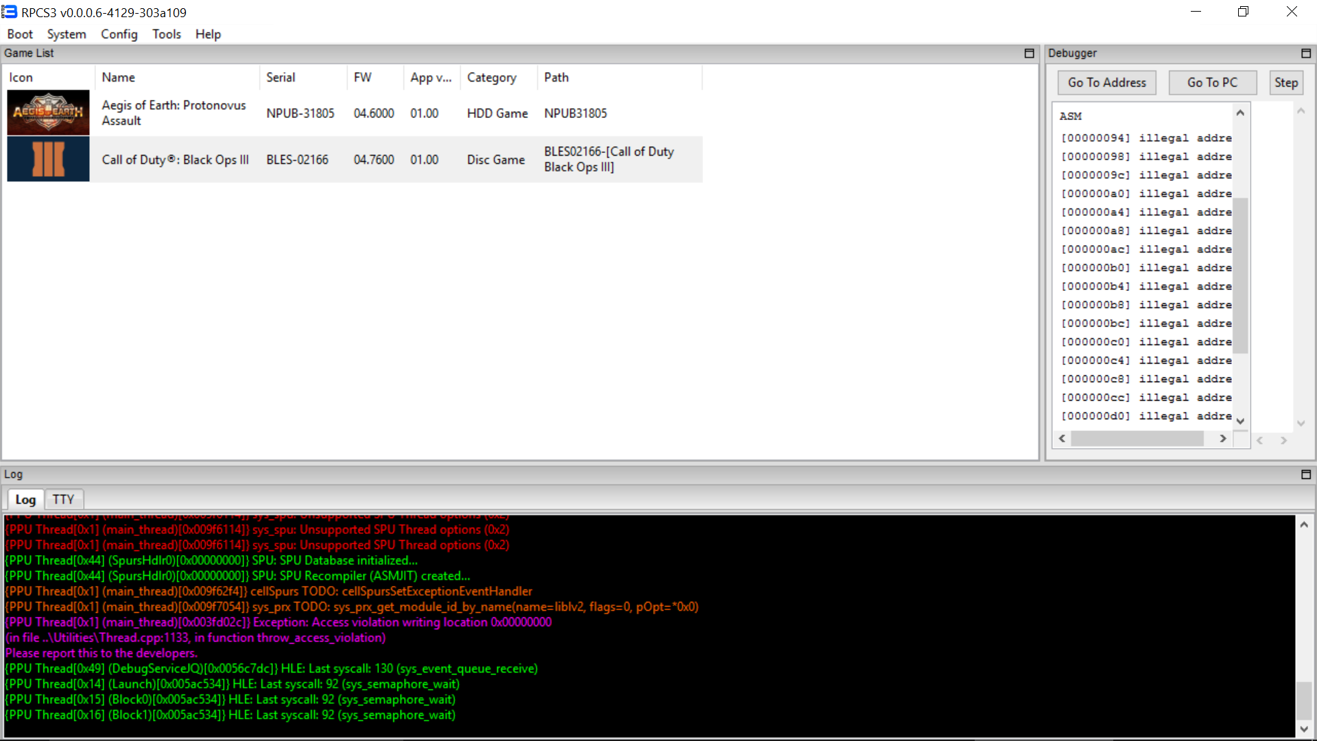Open the Tools menu
This screenshot has height=741, width=1317.
tap(167, 34)
